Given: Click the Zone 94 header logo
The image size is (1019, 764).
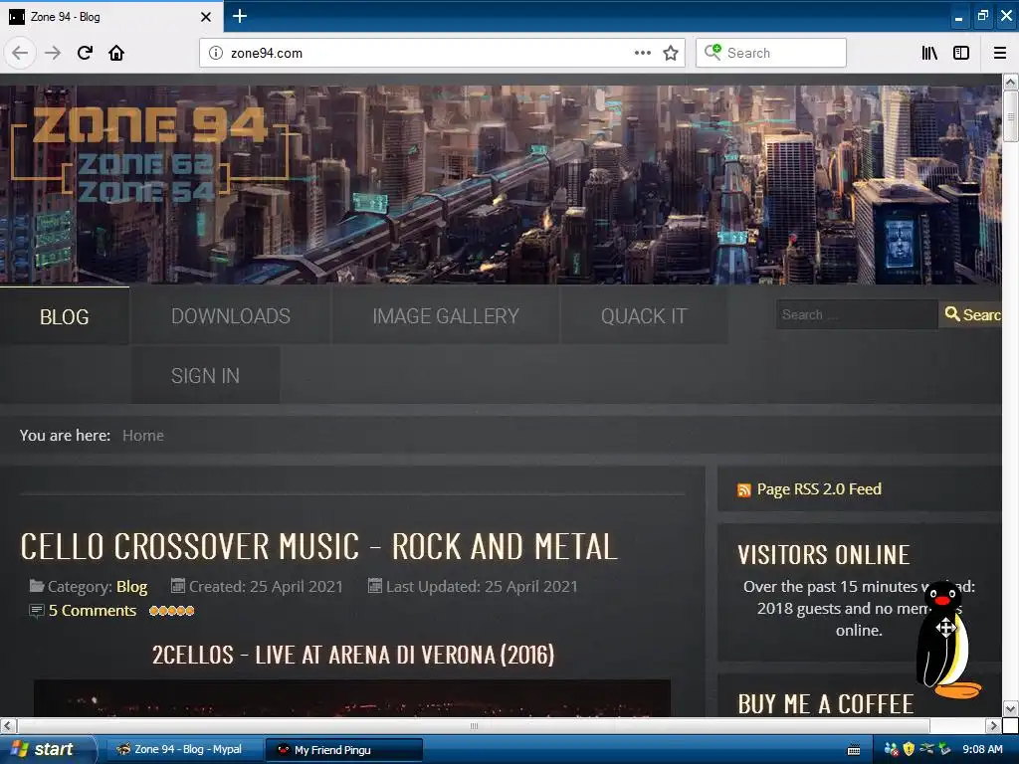Looking at the screenshot, I should point(151,152).
